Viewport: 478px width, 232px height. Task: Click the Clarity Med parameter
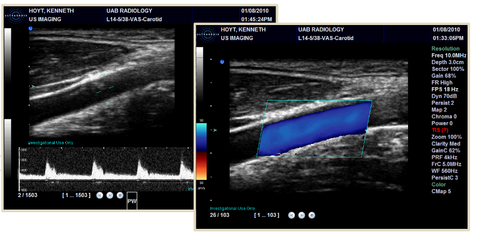coord(446,144)
